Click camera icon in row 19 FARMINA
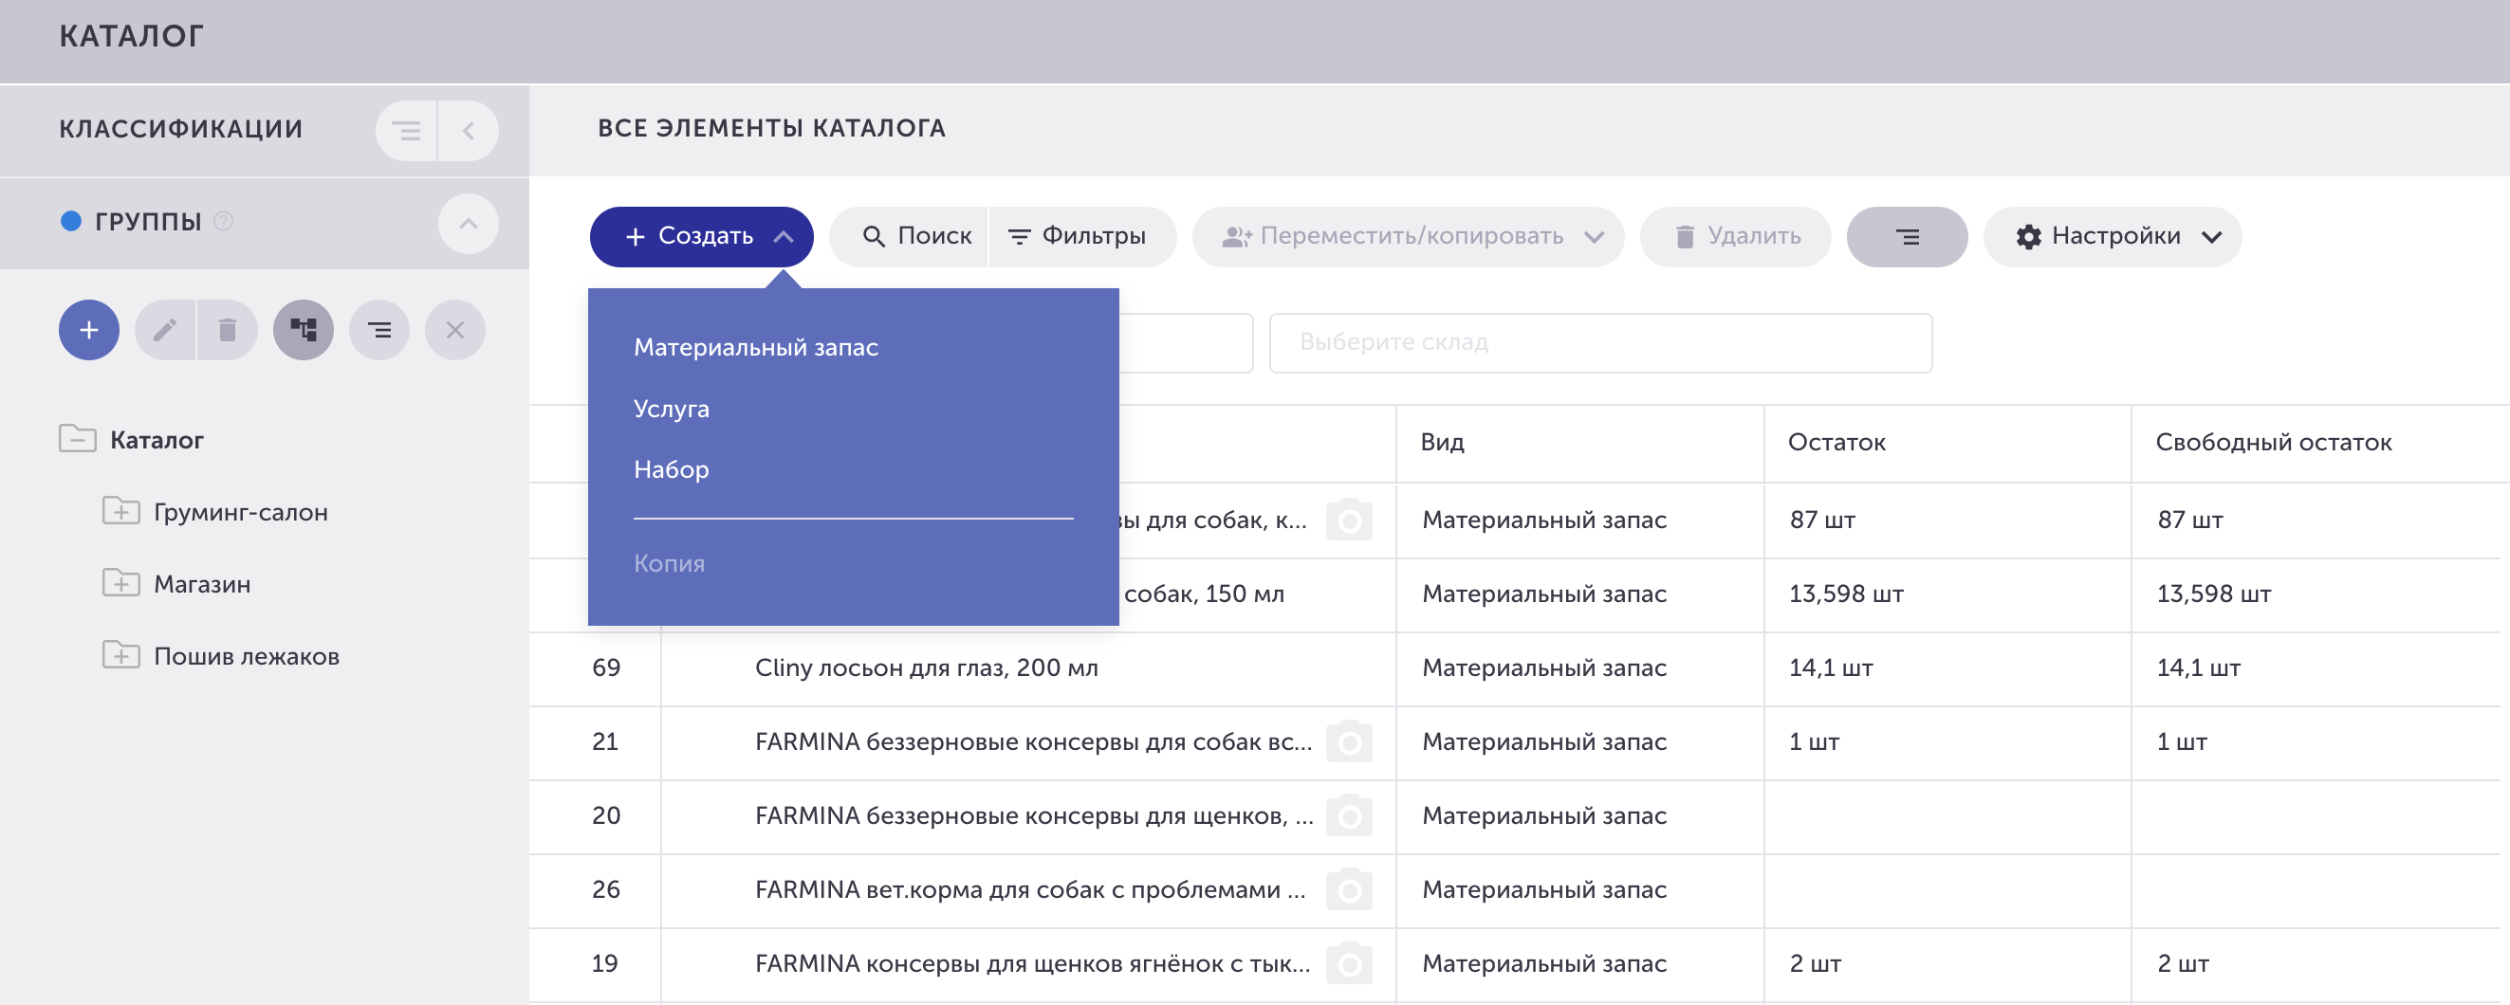The height and width of the screenshot is (1005, 2510). click(x=1350, y=964)
